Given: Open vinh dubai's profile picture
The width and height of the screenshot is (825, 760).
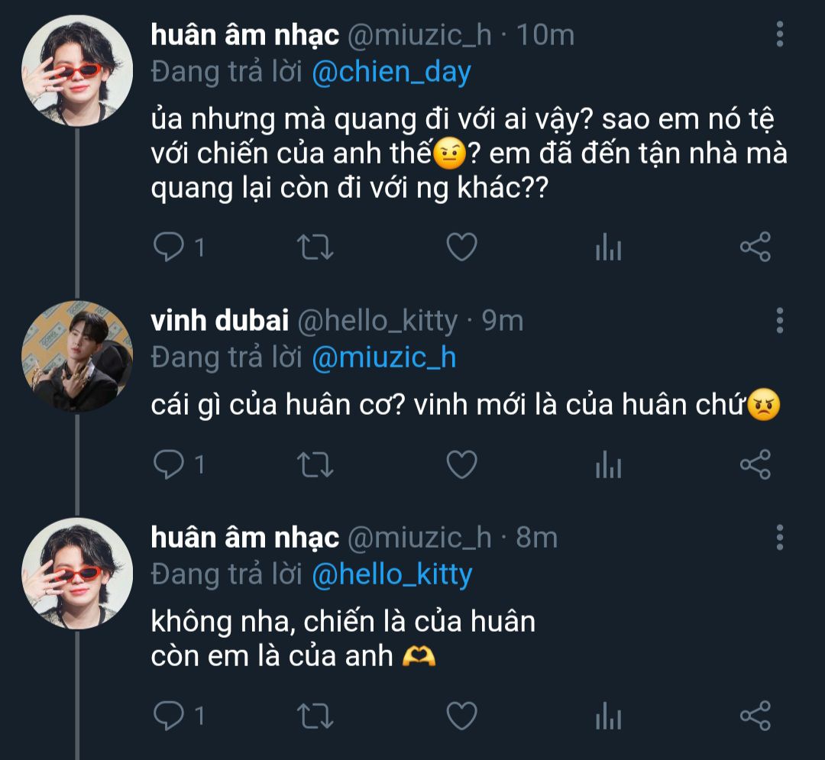Looking at the screenshot, I should click(77, 357).
